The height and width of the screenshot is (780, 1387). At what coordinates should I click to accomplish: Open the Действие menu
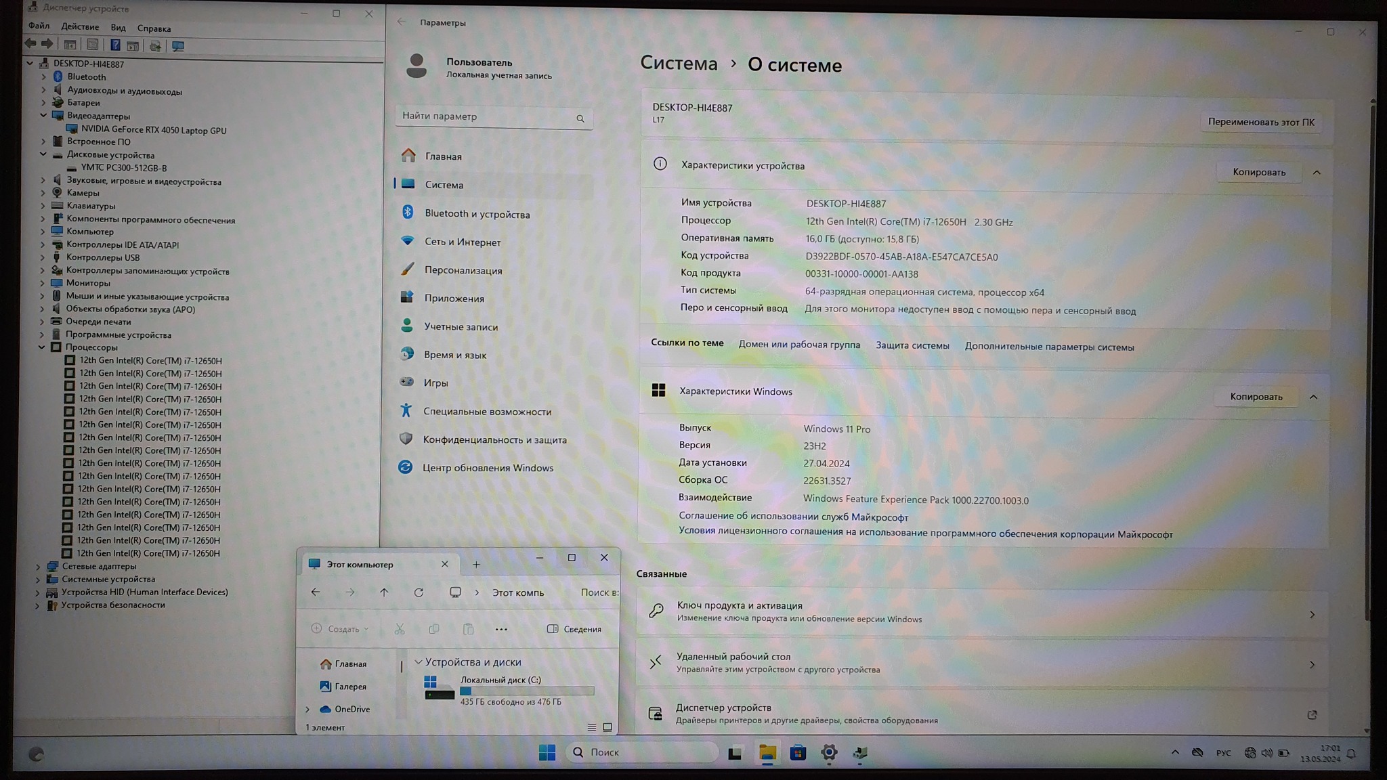(80, 27)
